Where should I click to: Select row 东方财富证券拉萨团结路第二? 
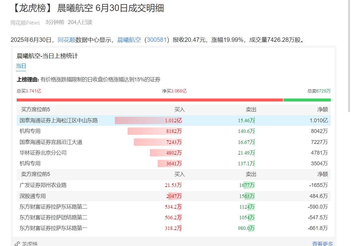click(174, 218)
